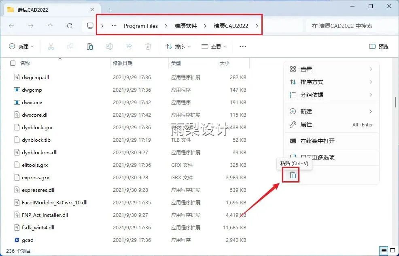Click 浩辰软件 in the address bar
The image size is (399, 256).
click(x=186, y=26)
